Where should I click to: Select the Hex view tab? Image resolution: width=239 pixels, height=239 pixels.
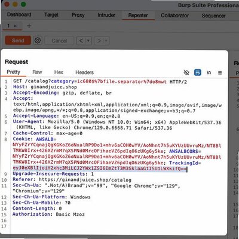pos(59,72)
